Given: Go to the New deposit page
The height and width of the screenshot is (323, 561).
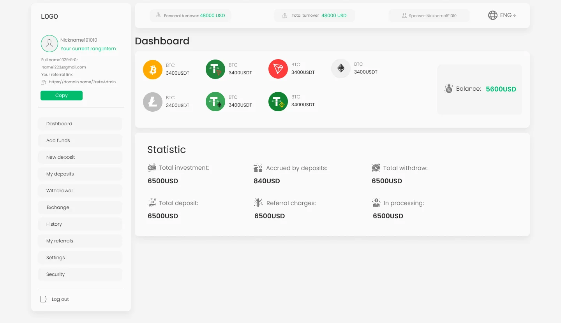Looking at the screenshot, I should 80,157.
